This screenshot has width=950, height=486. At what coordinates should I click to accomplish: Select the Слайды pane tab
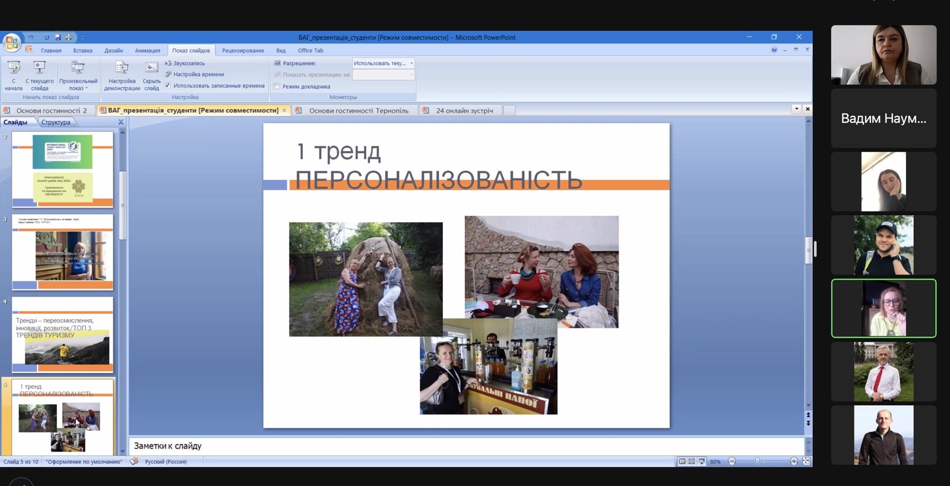click(15, 122)
